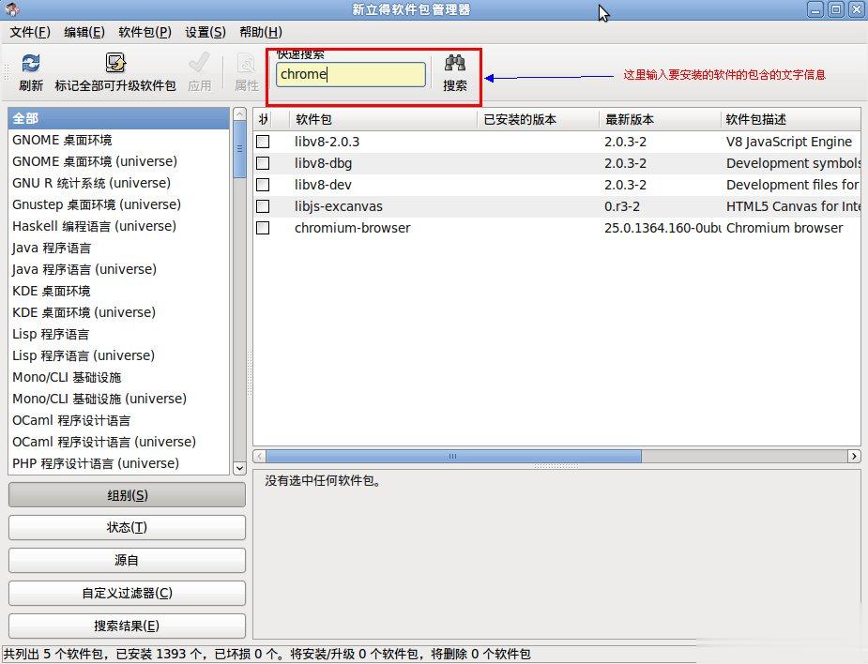This screenshot has width=868, height=664.
Task: Click the 状态(T) filter button
Action: pos(127,527)
